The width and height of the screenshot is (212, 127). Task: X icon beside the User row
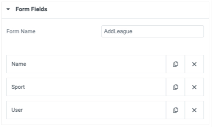(194, 110)
